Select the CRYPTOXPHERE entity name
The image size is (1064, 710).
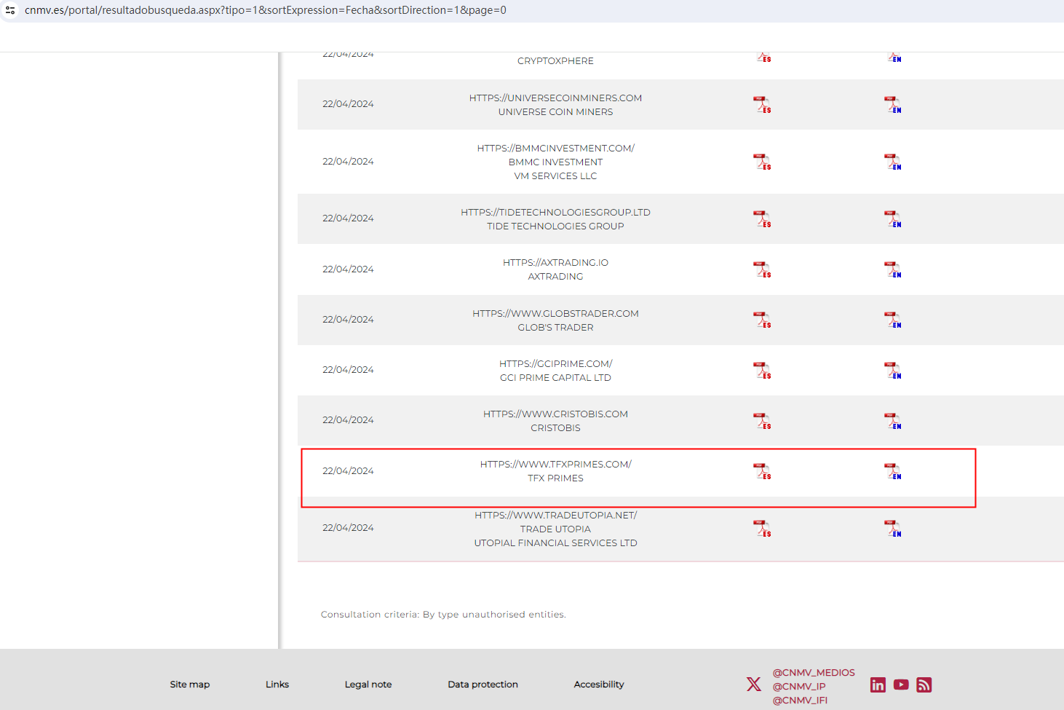pyautogui.click(x=555, y=61)
